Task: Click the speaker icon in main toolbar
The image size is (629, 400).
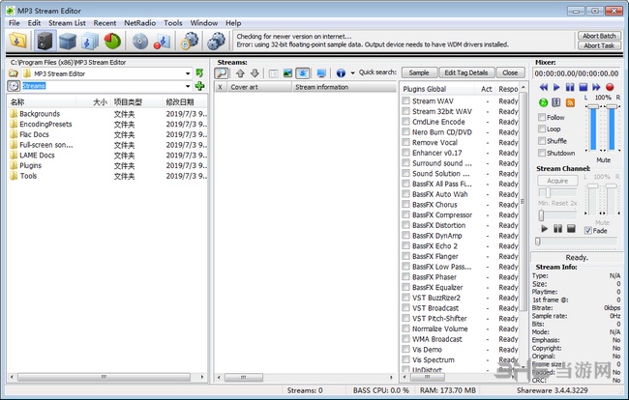Action: pos(45,41)
